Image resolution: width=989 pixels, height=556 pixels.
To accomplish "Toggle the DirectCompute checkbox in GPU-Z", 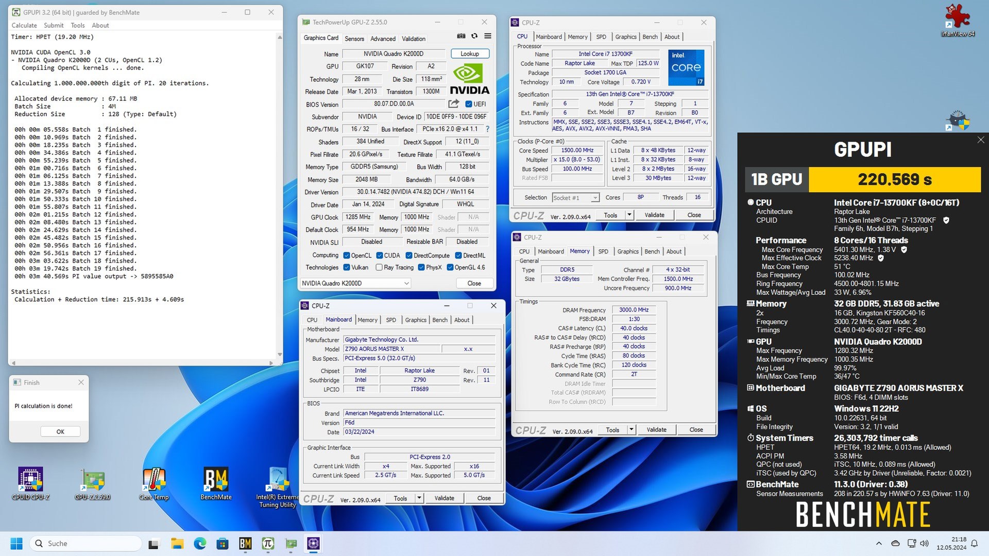I will 409,256.
